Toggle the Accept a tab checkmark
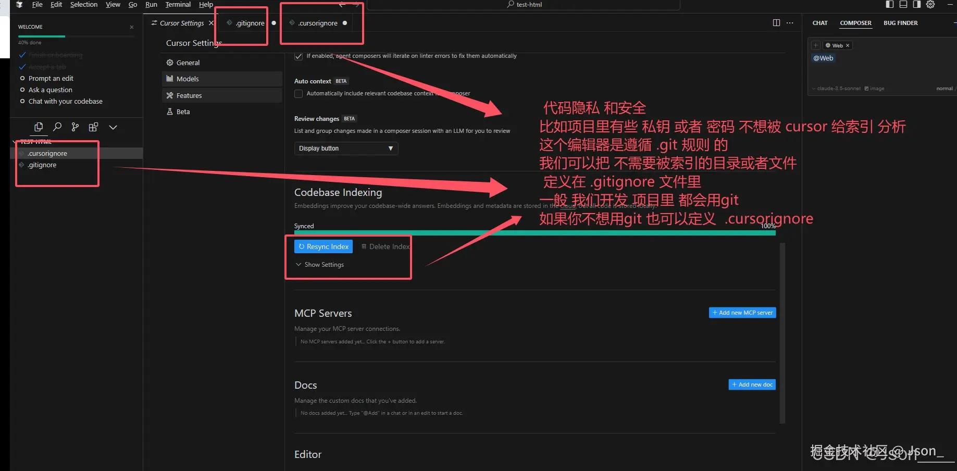The width and height of the screenshot is (957, 471). tap(22, 67)
